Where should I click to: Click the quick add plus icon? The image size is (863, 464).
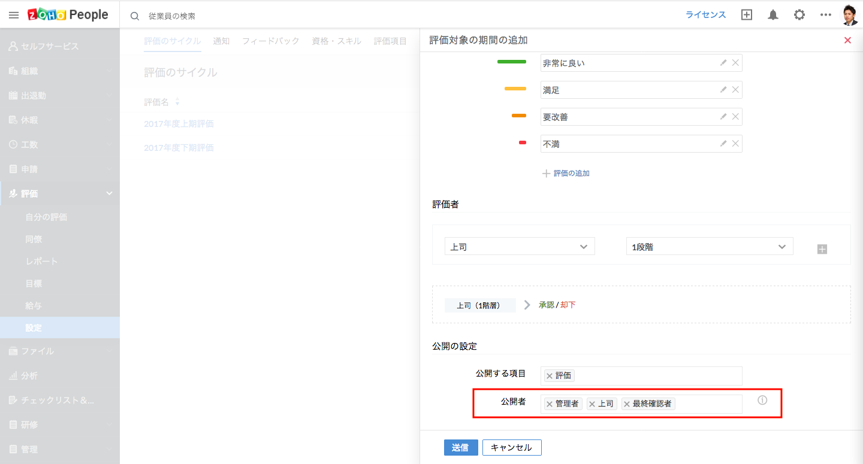click(746, 15)
